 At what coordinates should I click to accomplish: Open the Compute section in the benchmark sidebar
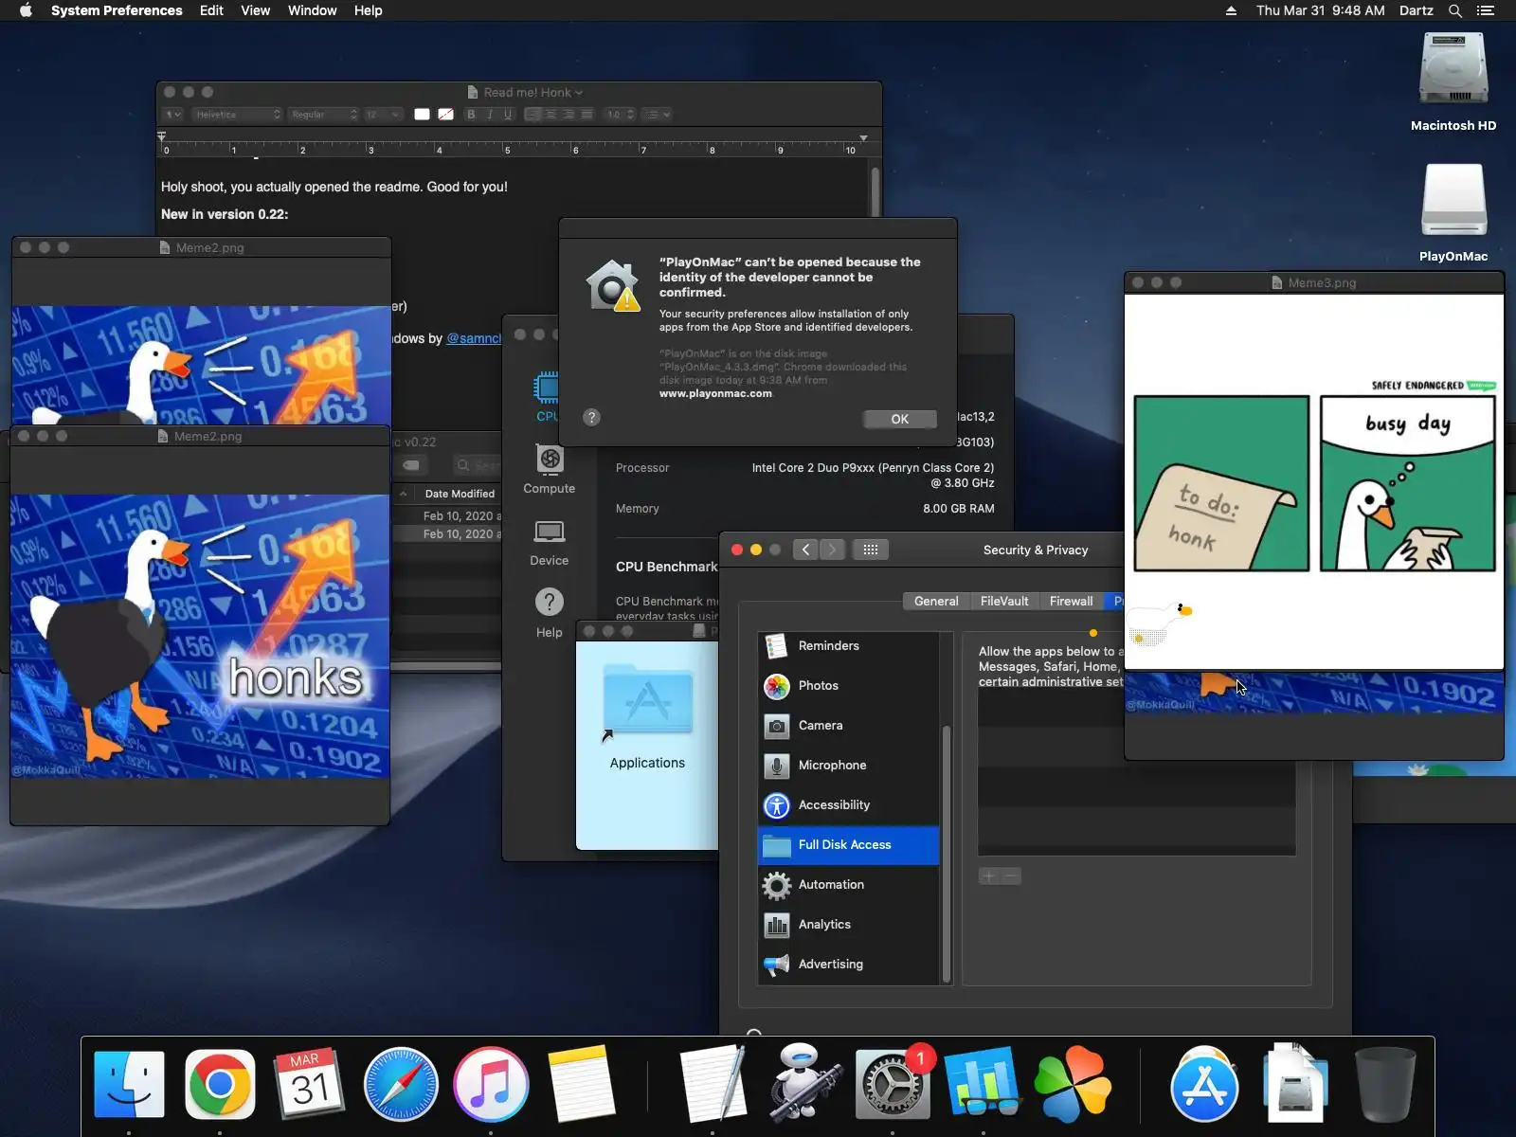pos(550,470)
